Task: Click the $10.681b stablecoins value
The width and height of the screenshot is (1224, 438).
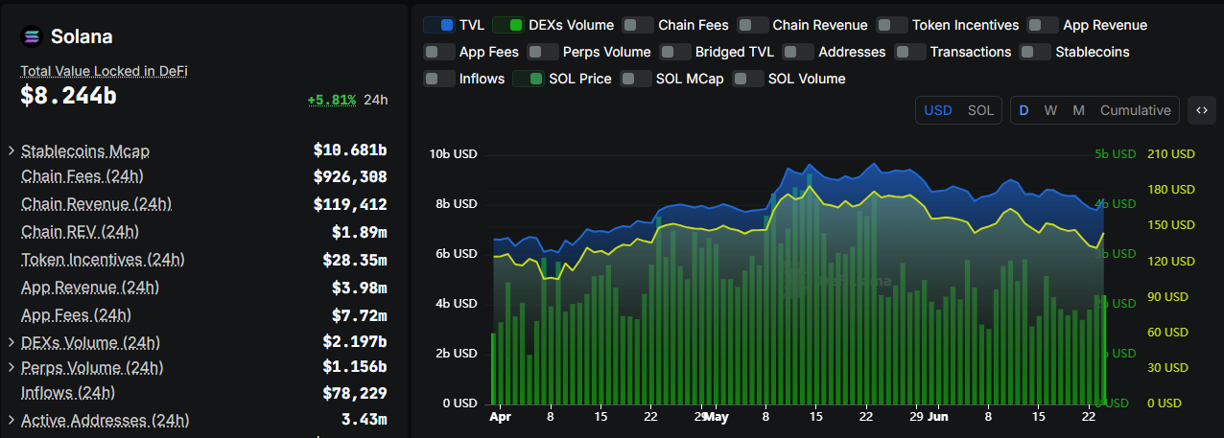Action: pos(350,150)
